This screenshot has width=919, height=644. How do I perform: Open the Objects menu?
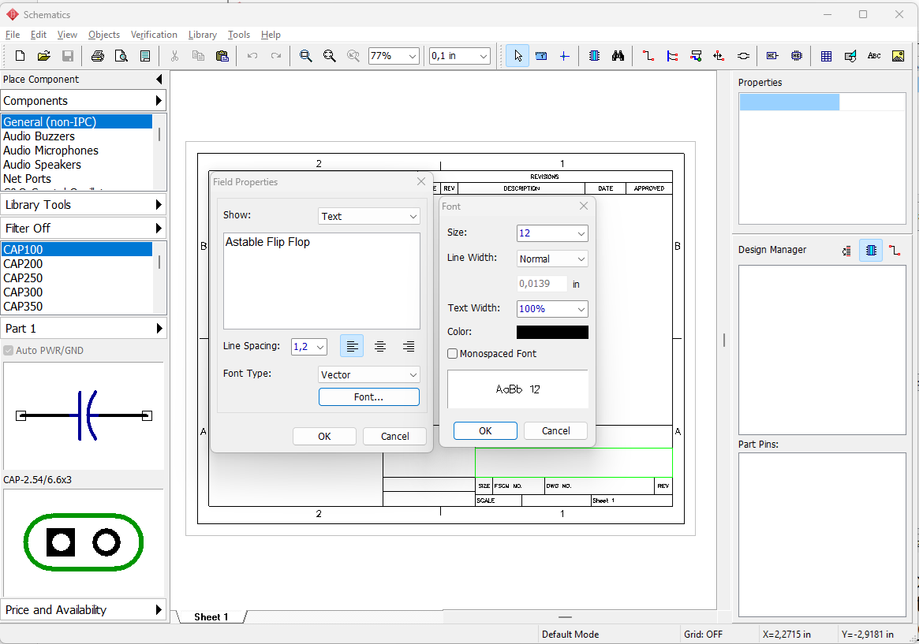104,35
